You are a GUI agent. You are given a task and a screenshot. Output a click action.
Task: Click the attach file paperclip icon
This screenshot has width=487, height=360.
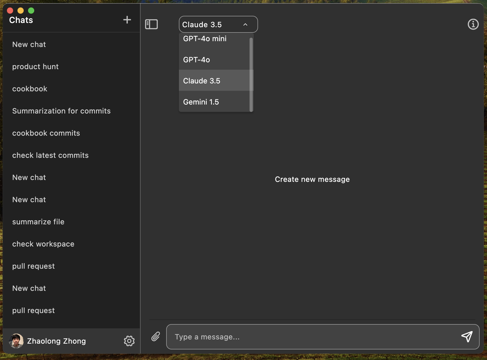(156, 337)
